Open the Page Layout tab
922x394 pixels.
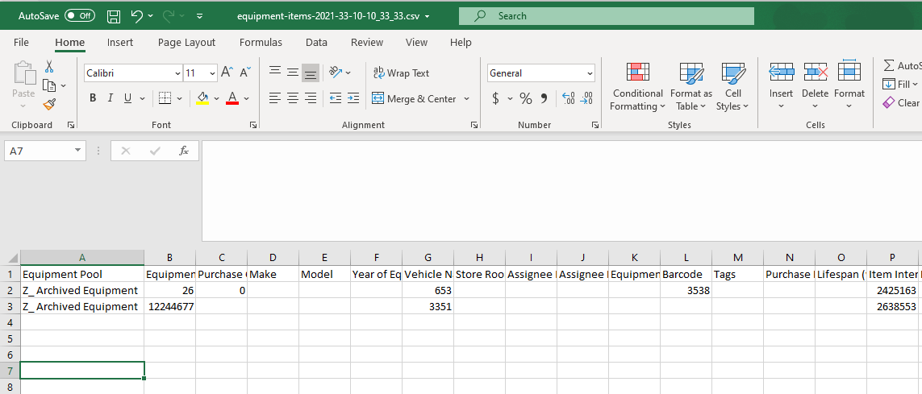(x=186, y=43)
